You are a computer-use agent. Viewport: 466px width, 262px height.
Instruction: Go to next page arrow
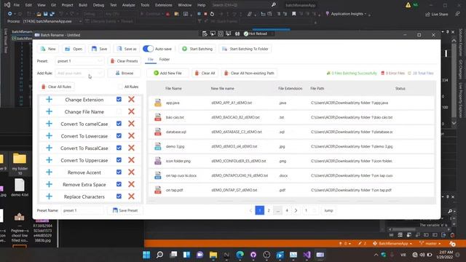pyautogui.click(x=296, y=210)
